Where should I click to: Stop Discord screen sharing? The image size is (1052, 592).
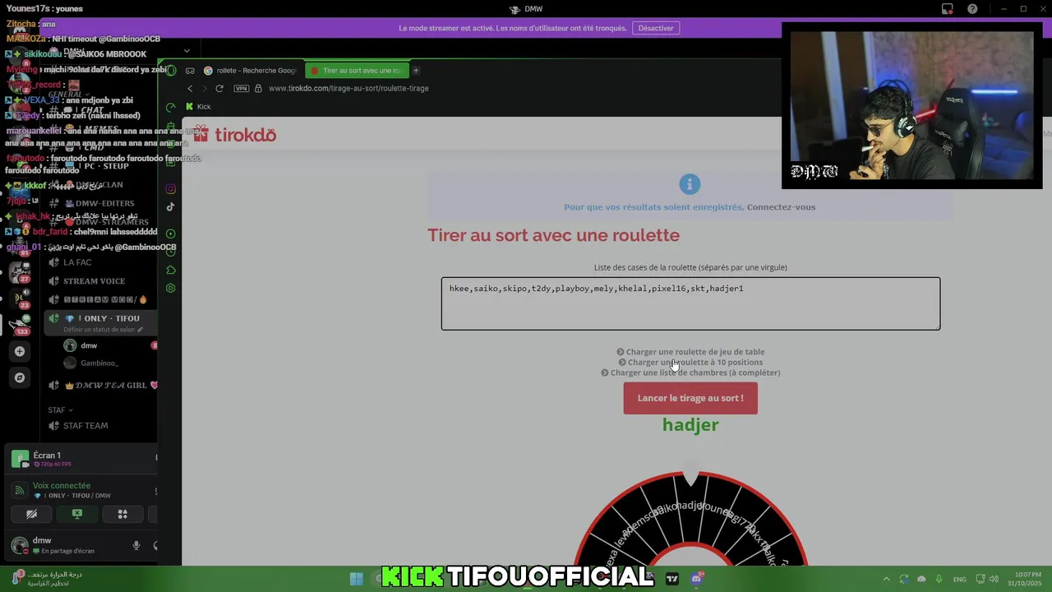click(77, 515)
